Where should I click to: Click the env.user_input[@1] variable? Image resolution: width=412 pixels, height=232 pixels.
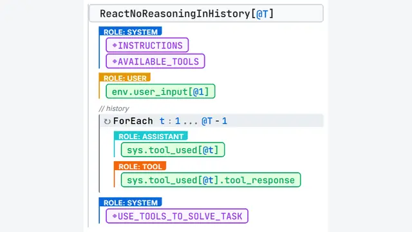(x=160, y=92)
